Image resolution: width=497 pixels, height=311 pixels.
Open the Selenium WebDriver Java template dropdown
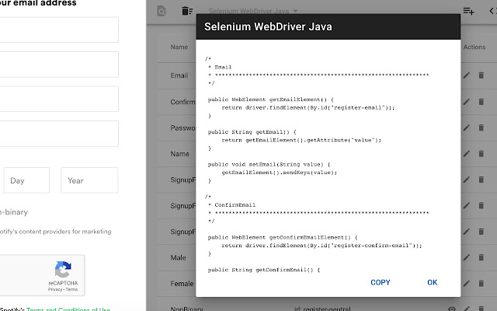click(x=254, y=11)
